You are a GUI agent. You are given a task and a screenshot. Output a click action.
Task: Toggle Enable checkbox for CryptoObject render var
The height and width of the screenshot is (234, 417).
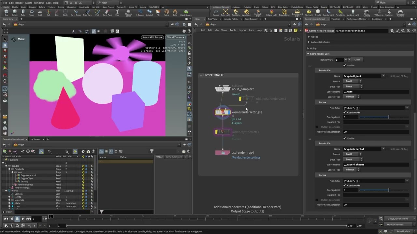click(345, 65)
